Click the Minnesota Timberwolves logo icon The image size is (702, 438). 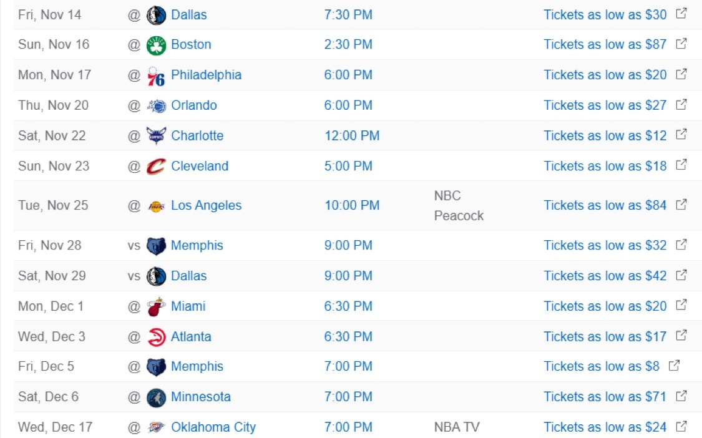pyautogui.click(x=156, y=397)
